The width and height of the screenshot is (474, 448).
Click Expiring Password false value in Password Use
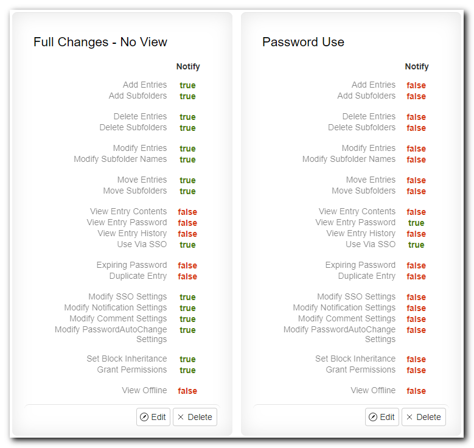tap(416, 265)
